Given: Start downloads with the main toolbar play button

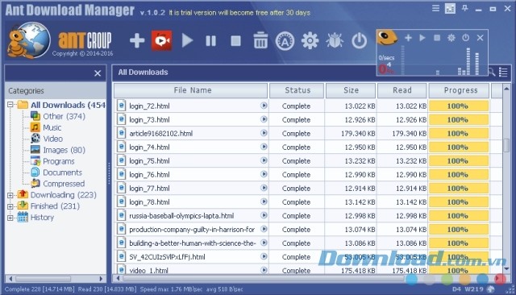Looking at the screenshot, I should click(x=187, y=41).
